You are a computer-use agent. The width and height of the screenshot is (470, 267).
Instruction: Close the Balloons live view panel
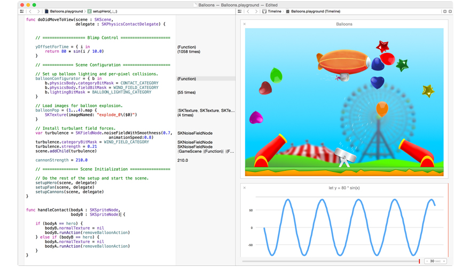click(x=245, y=24)
